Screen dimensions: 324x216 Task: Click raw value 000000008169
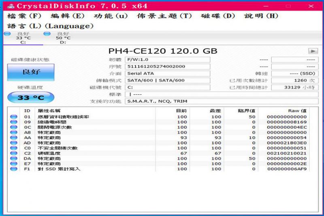point(287,122)
